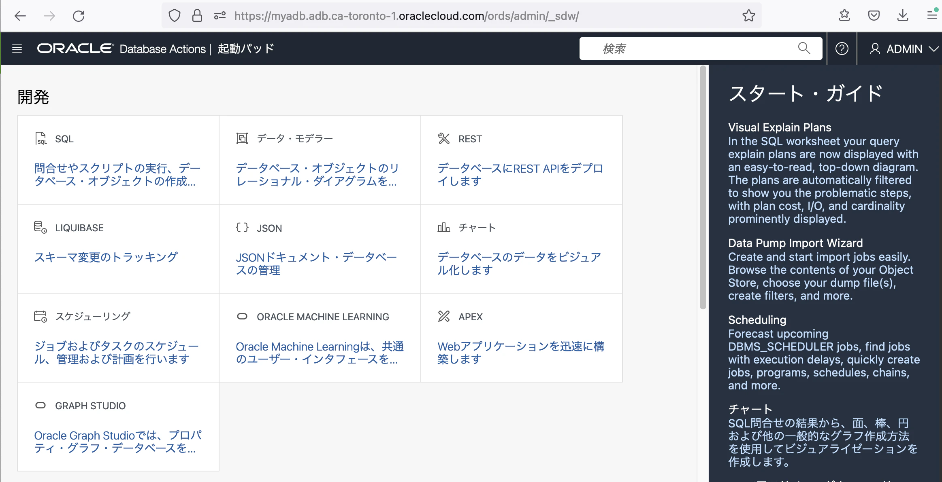Click the Scheduling (スケジューリング) calendar icon

tap(40, 316)
